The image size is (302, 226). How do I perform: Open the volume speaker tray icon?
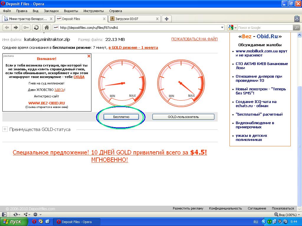point(280,222)
